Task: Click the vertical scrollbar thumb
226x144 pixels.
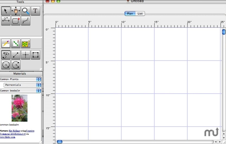Action: point(224,32)
